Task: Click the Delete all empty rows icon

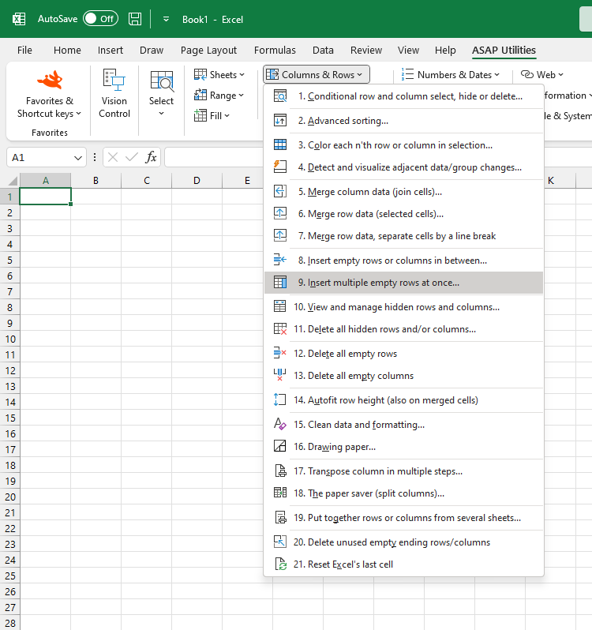Action: coord(280,353)
